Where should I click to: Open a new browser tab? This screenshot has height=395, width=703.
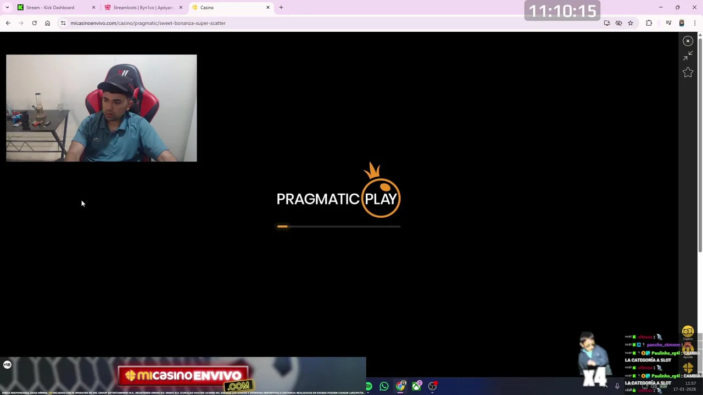tap(281, 8)
